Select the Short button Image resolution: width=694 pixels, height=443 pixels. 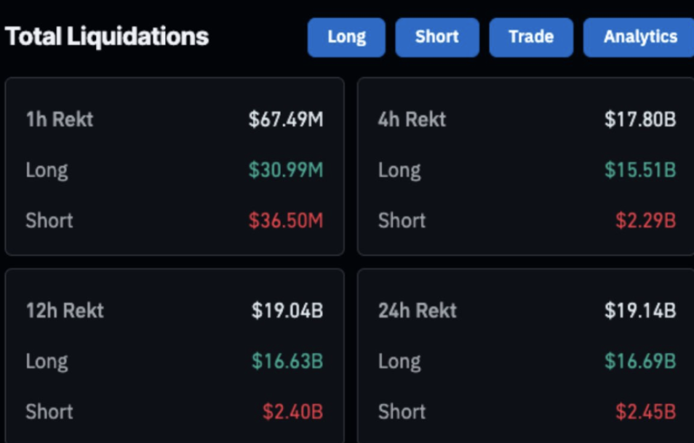tap(437, 37)
